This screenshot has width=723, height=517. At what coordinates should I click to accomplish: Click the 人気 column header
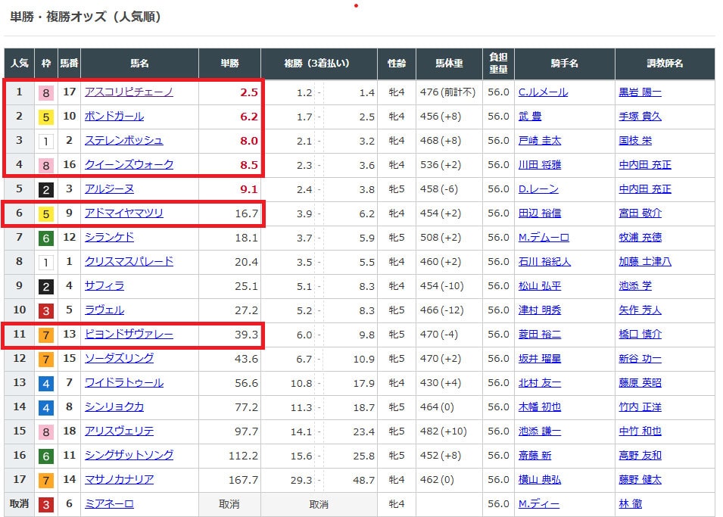tap(19, 64)
